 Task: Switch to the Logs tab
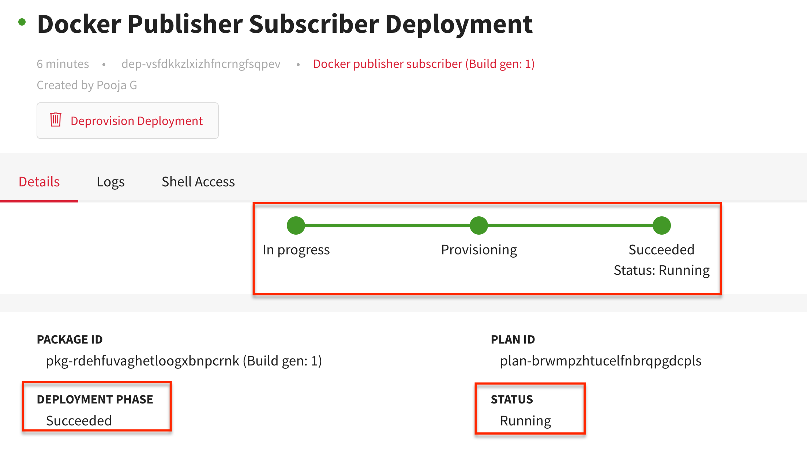pyautogui.click(x=110, y=181)
